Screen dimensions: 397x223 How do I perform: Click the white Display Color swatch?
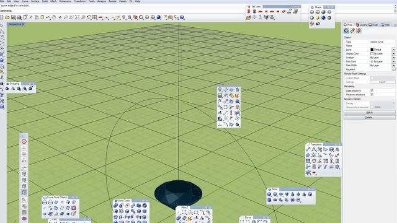(x=372, y=54)
